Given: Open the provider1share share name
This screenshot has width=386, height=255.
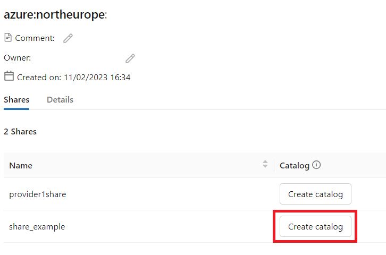Looking at the screenshot, I should pos(38,194).
